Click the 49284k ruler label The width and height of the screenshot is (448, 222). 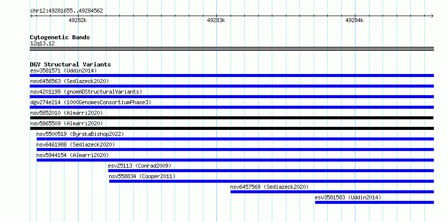pyautogui.click(x=354, y=20)
